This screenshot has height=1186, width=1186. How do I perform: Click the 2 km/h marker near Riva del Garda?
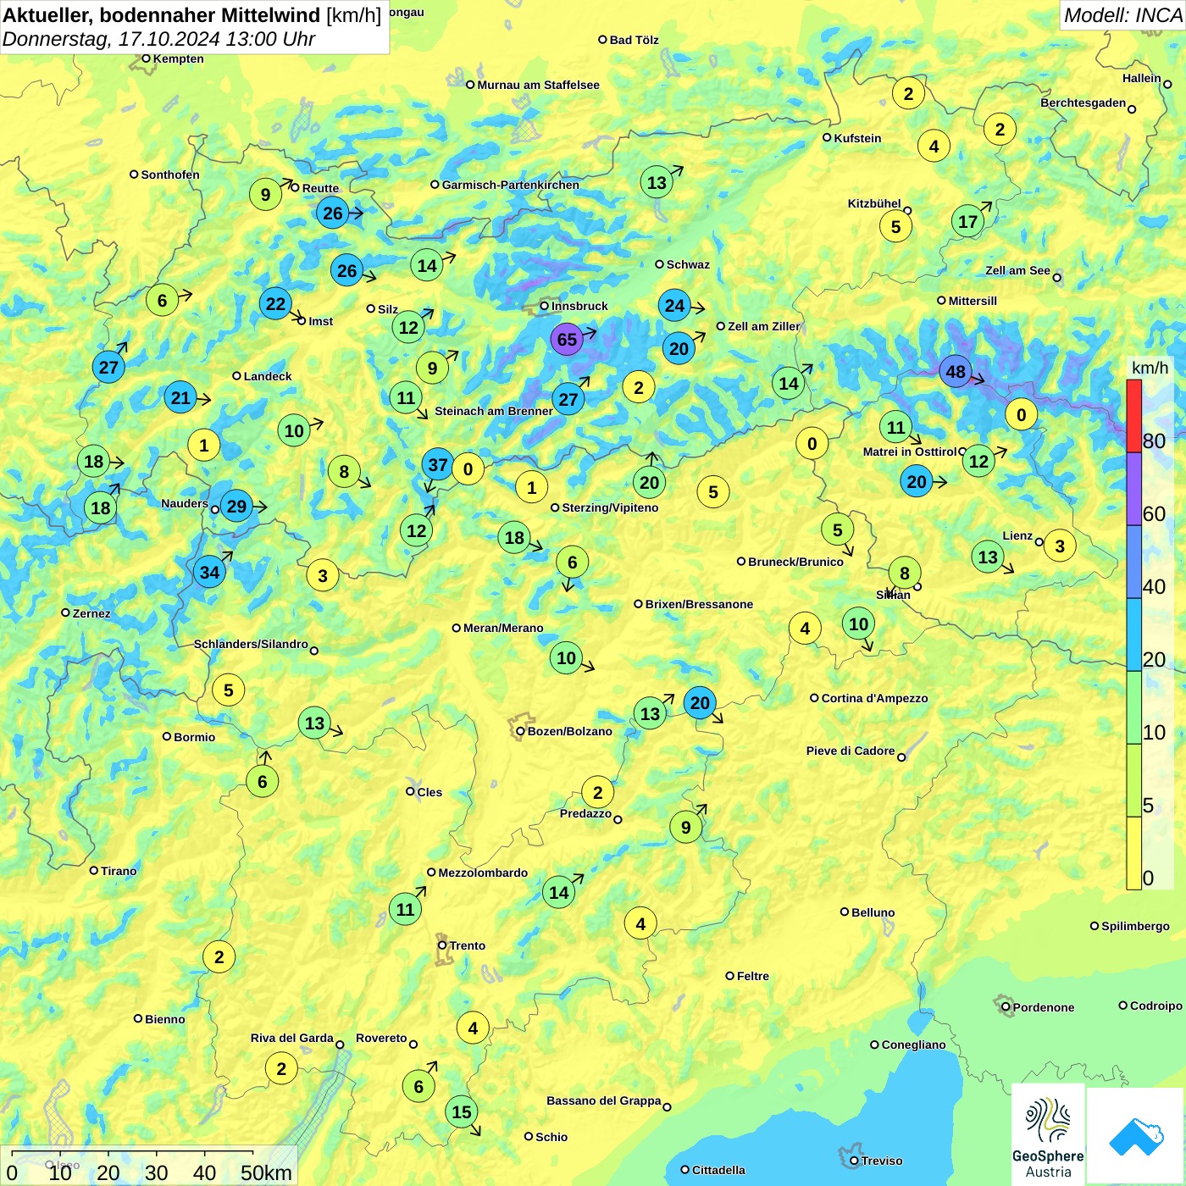[x=281, y=1068]
